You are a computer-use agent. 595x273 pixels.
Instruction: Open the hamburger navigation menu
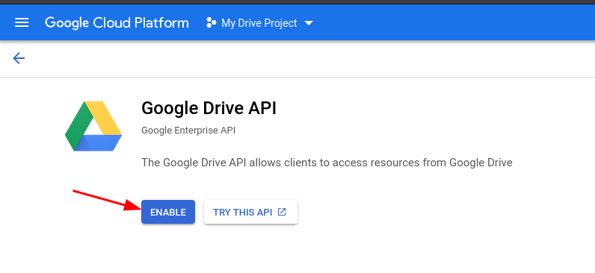(x=22, y=22)
